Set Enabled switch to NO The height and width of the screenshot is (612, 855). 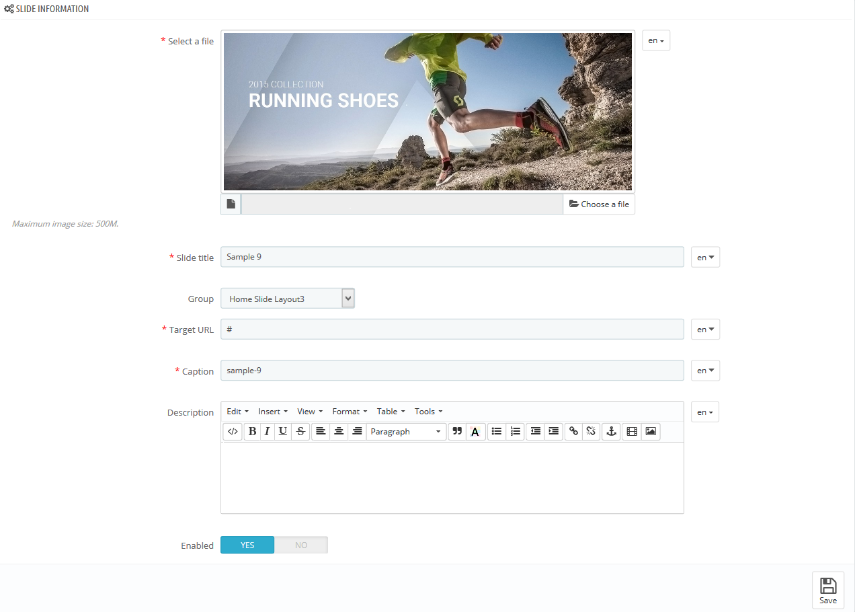(301, 545)
